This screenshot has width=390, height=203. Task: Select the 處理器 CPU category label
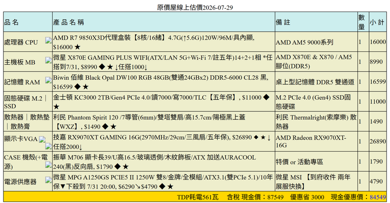pos(21,42)
